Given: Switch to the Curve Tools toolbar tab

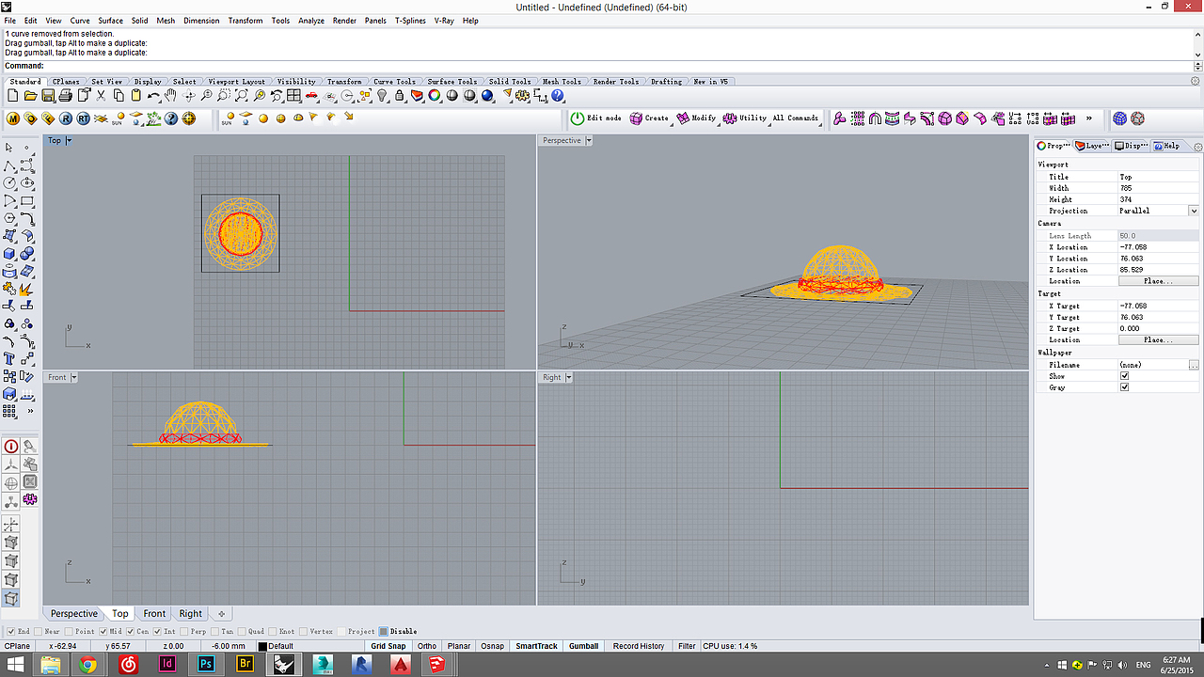Looking at the screenshot, I should coord(394,82).
